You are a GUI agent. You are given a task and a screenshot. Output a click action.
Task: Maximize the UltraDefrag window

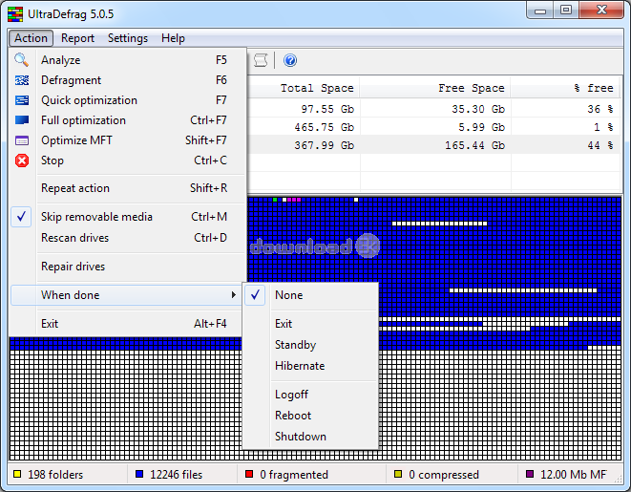566,11
